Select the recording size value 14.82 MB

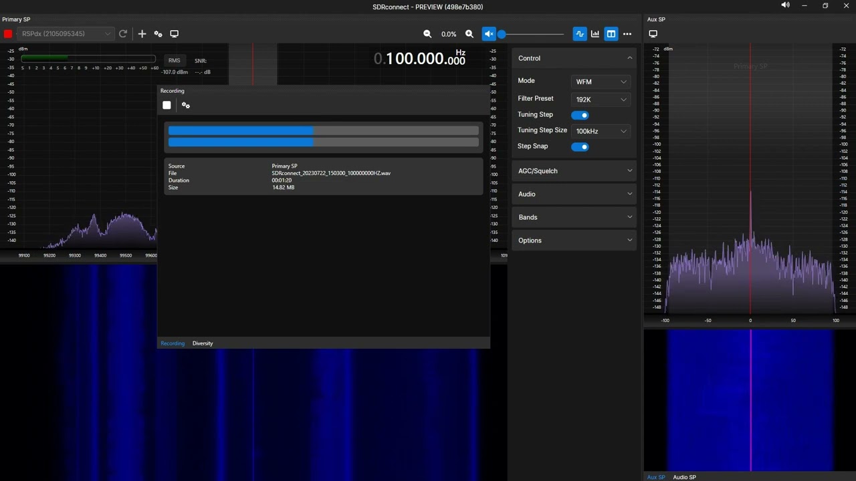click(283, 188)
